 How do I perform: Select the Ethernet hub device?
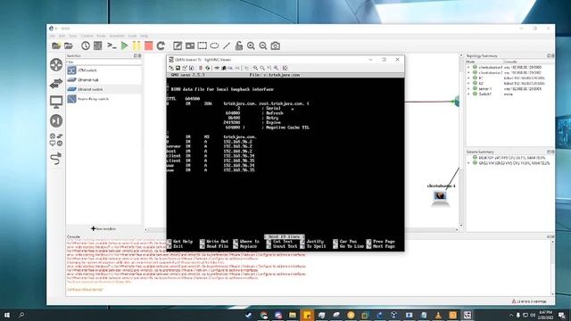coord(103,79)
